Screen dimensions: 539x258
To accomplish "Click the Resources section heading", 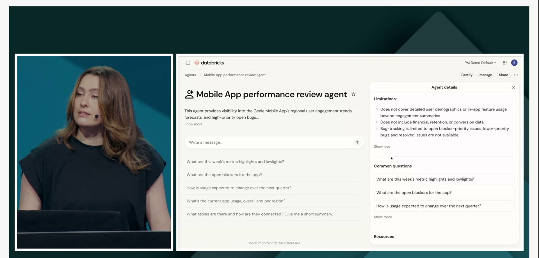I will [x=384, y=237].
